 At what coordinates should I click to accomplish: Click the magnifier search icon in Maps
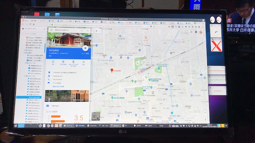coord(82,31)
